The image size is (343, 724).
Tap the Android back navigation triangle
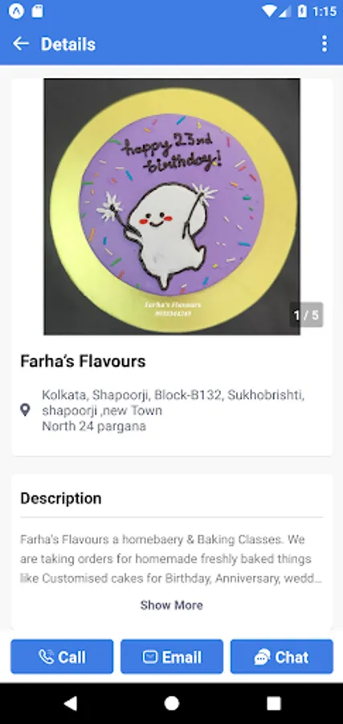click(x=70, y=703)
